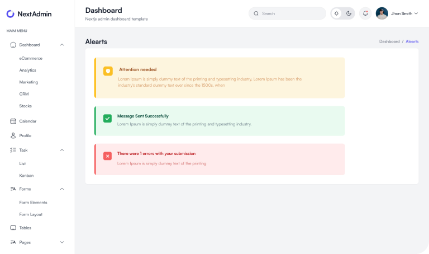Go to Form Elements page
This screenshot has height=254, width=429.
pos(33,203)
